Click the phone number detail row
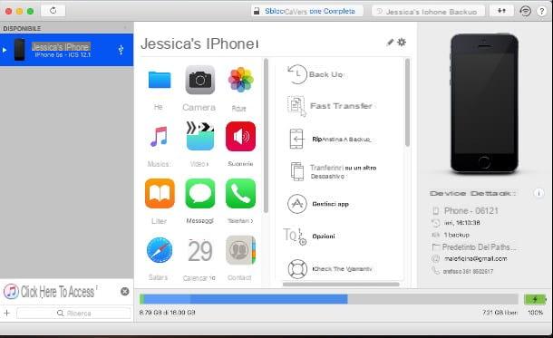 [x=462, y=271]
